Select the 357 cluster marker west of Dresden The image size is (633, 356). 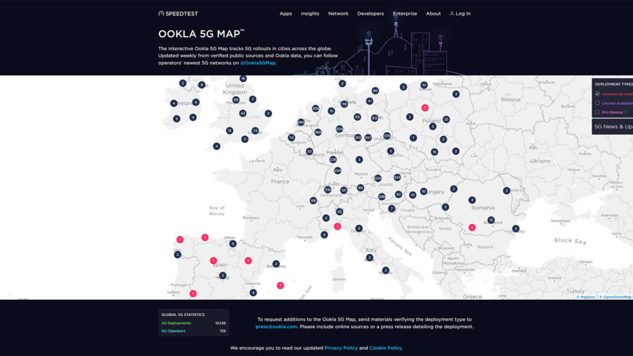tap(368, 138)
